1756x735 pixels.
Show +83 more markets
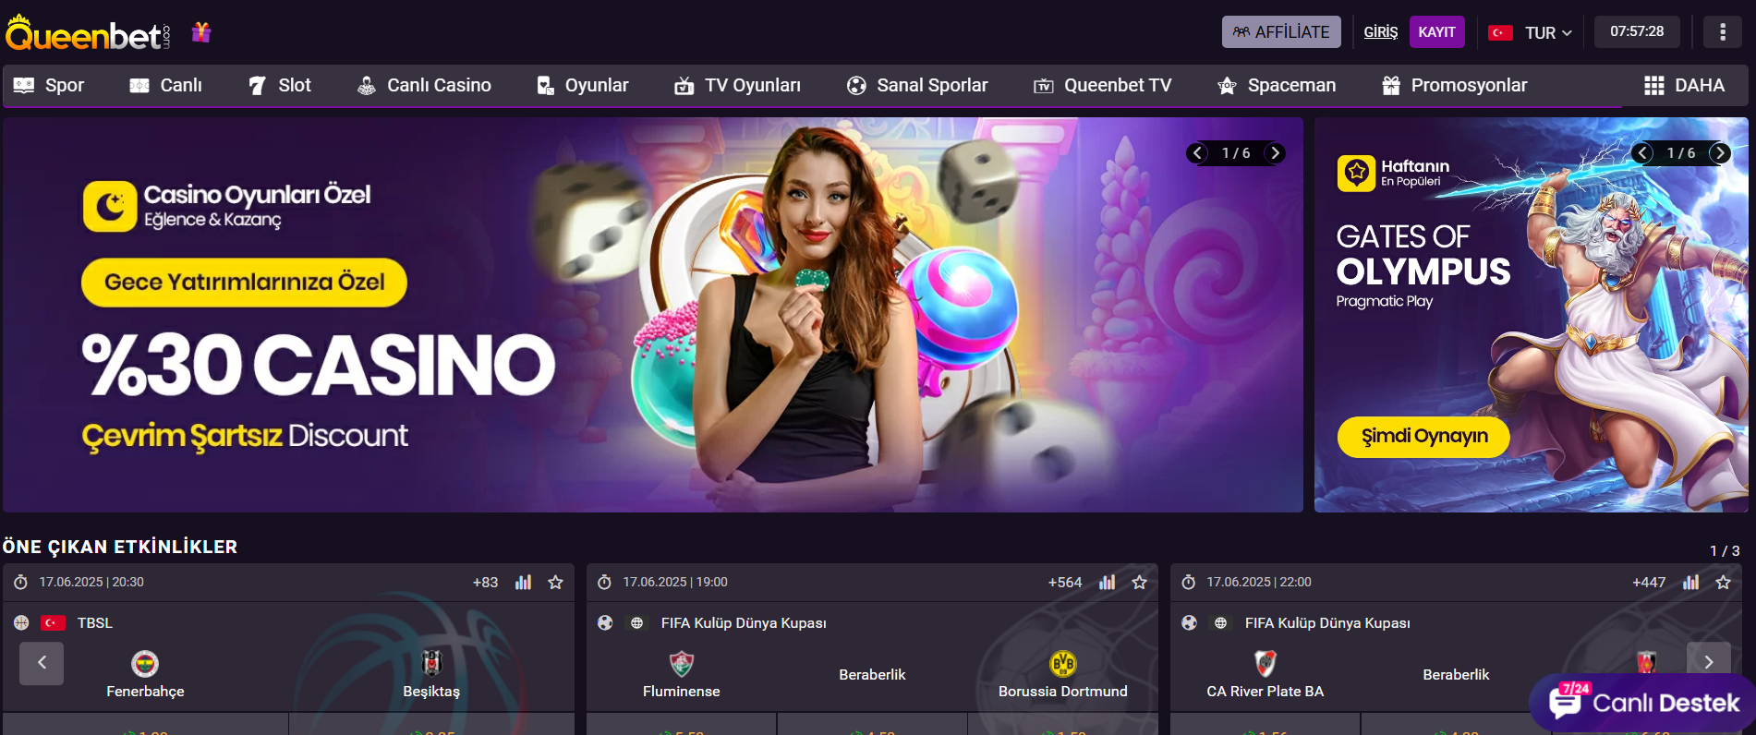pyautogui.click(x=485, y=583)
